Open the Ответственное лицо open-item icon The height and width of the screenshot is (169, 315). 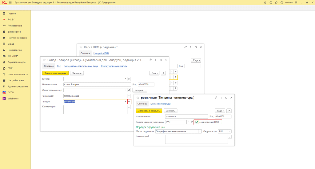pos(129,90)
